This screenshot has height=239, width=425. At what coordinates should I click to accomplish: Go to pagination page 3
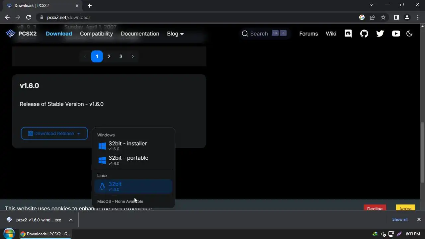pos(121,56)
